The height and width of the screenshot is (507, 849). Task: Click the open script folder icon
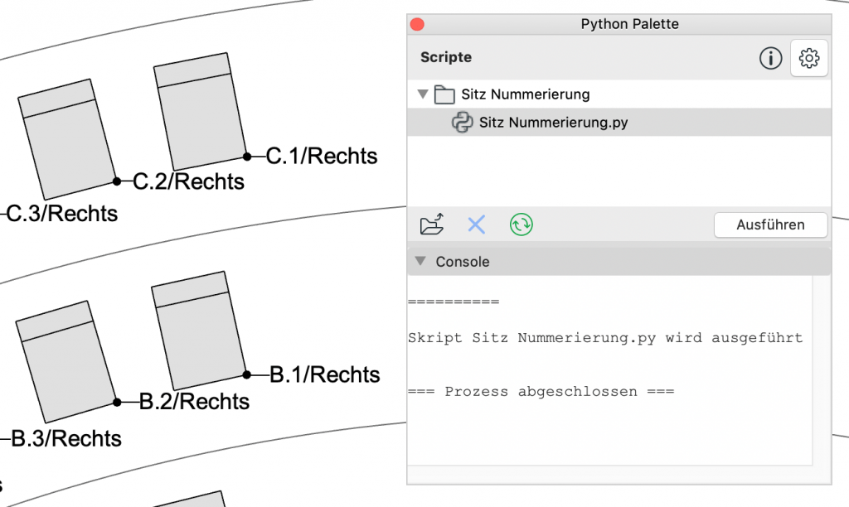432,225
